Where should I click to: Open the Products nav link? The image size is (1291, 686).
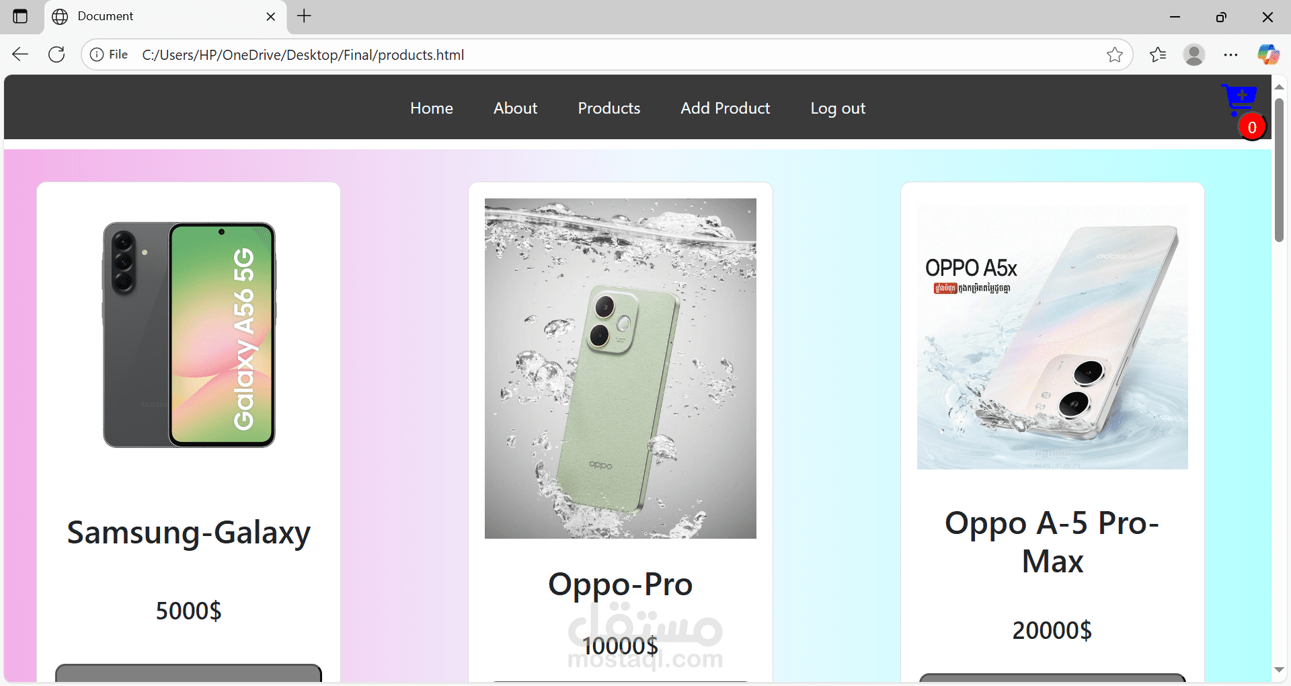coord(609,108)
